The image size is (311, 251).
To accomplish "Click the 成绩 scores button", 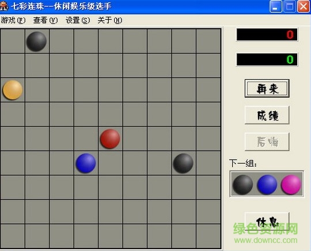I will pos(267,115).
